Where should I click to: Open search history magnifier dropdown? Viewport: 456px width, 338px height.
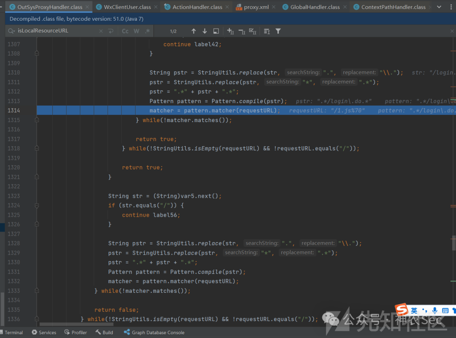click(x=11, y=31)
